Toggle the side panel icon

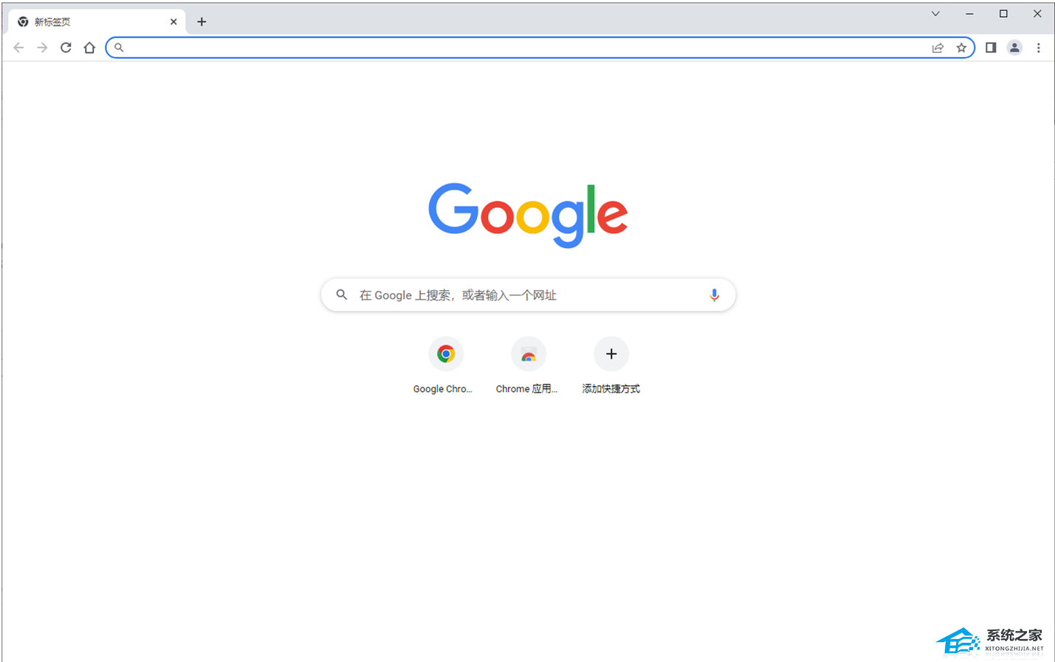(x=991, y=48)
